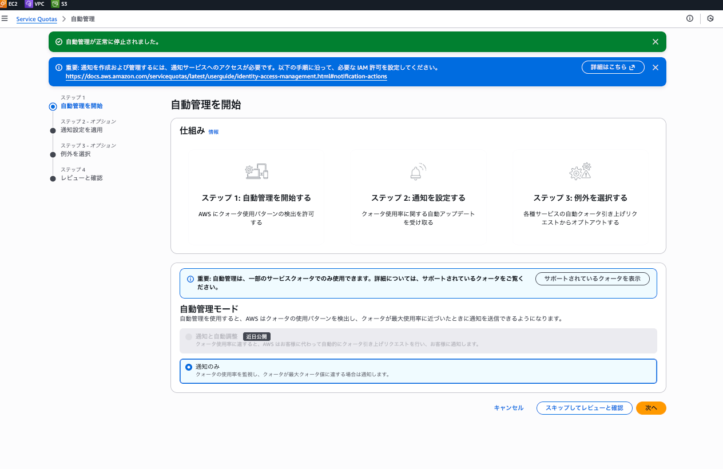Toggle the hamburger navigation menu
This screenshot has width=723, height=469.
tap(5, 18)
